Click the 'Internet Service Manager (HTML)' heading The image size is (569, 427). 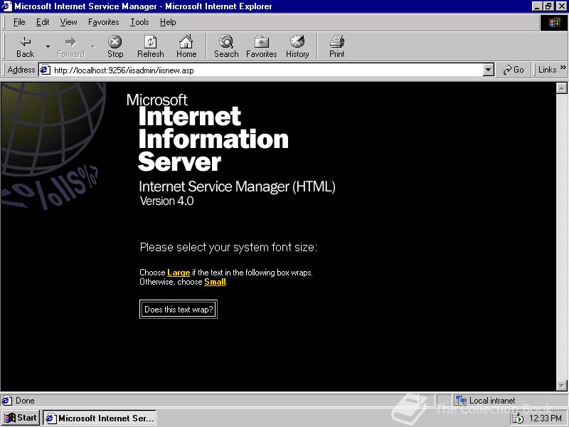click(237, 186)
